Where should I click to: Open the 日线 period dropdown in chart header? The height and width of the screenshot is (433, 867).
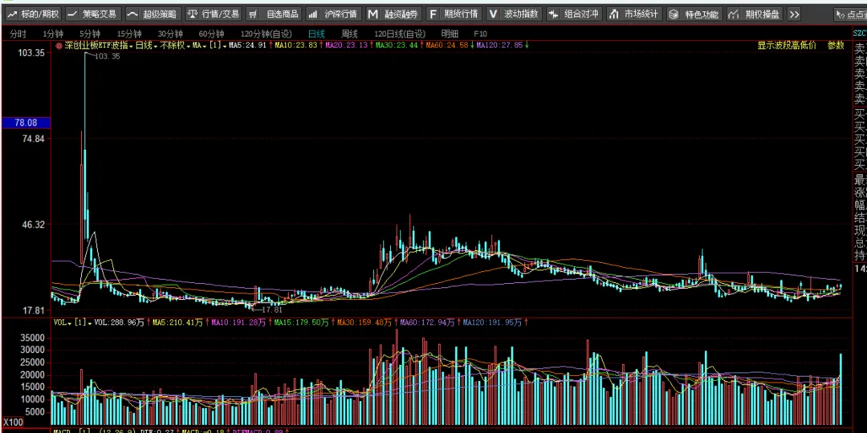146,45
